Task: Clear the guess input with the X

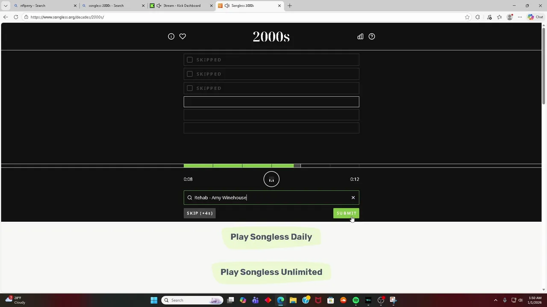Action: (353, 197)
